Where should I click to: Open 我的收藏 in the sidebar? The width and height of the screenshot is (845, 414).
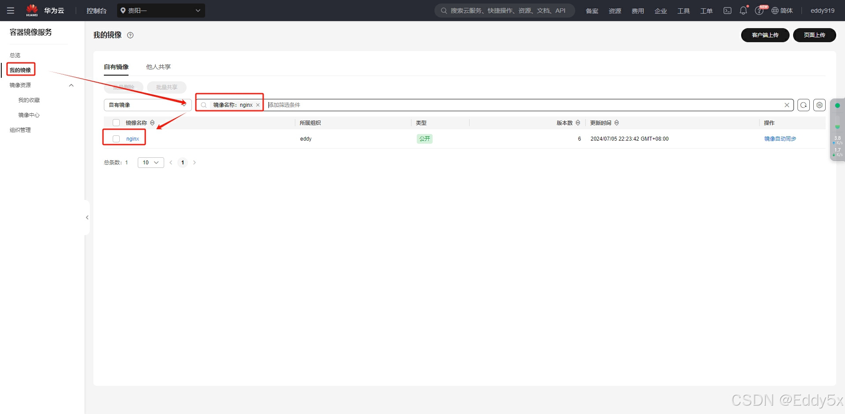29,100
